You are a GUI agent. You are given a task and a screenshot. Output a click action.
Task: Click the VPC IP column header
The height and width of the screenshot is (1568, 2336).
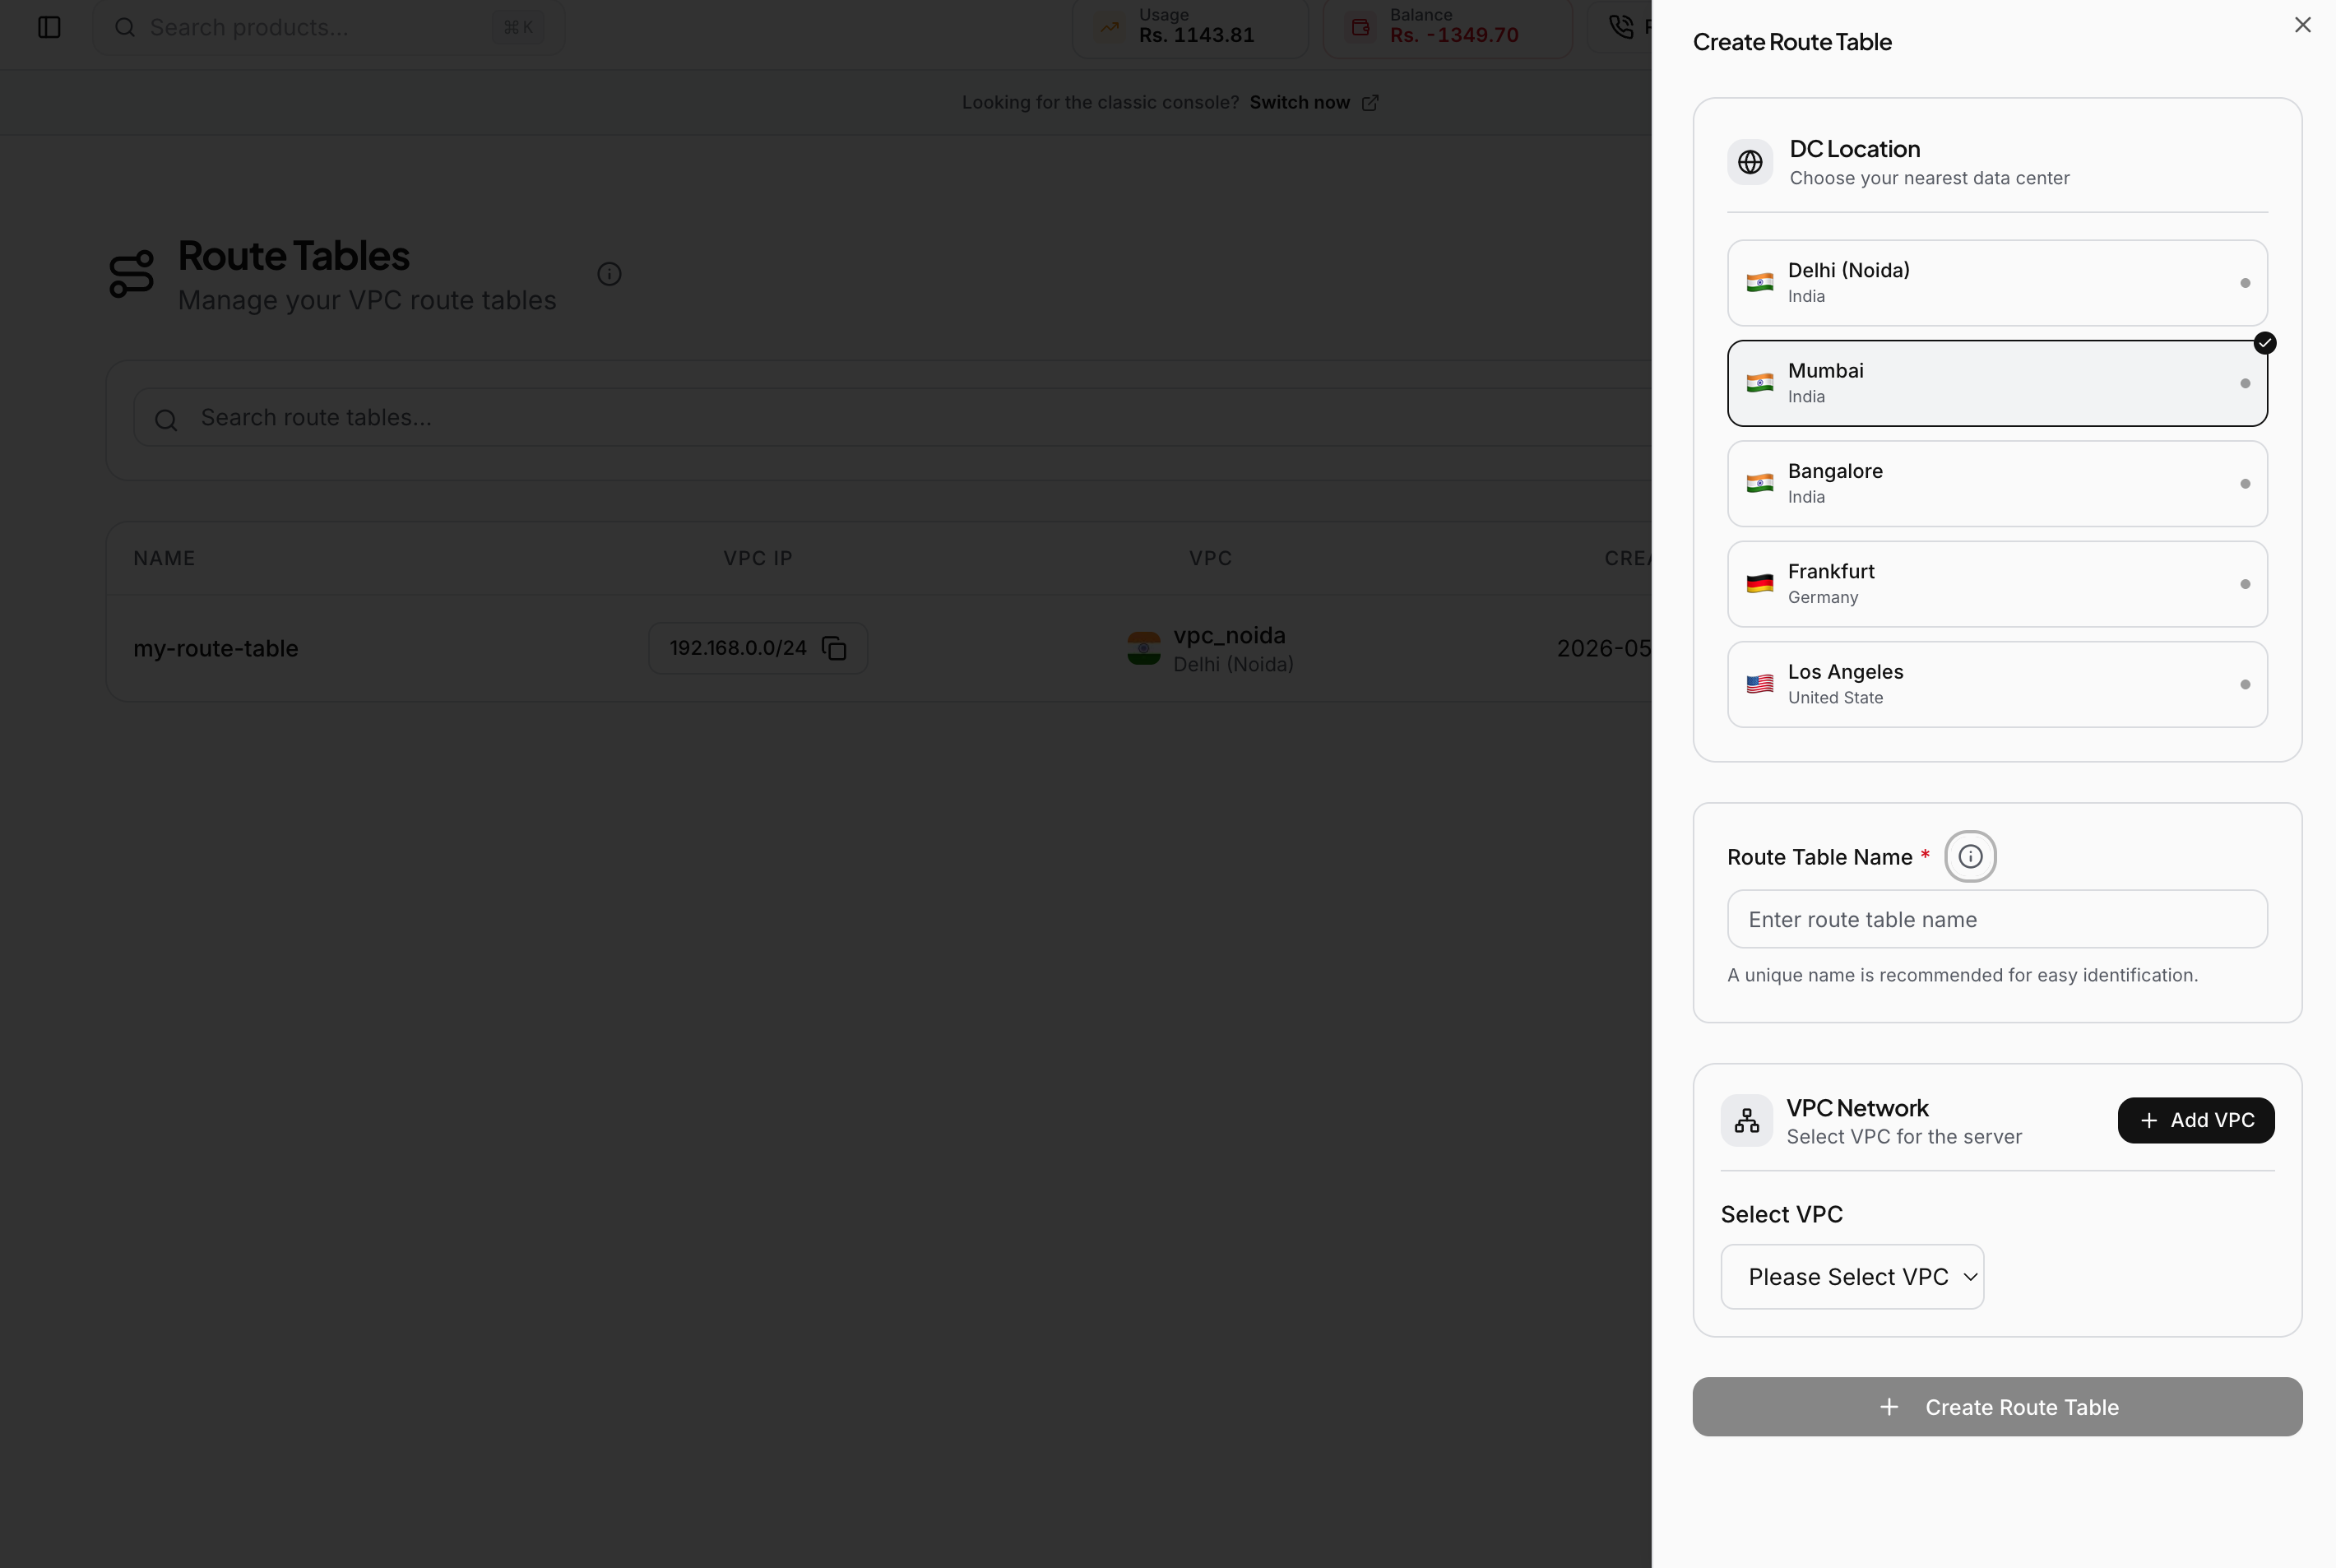(x=758, y=558)
